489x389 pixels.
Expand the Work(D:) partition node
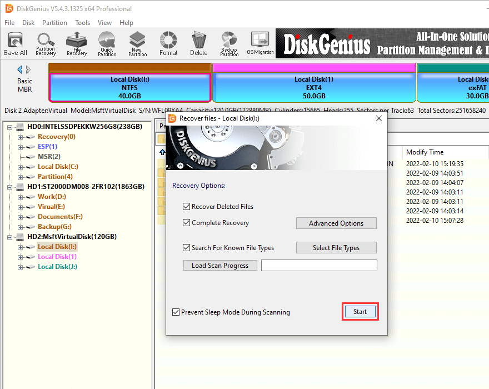pyautogui.click(x=21, y=197)
